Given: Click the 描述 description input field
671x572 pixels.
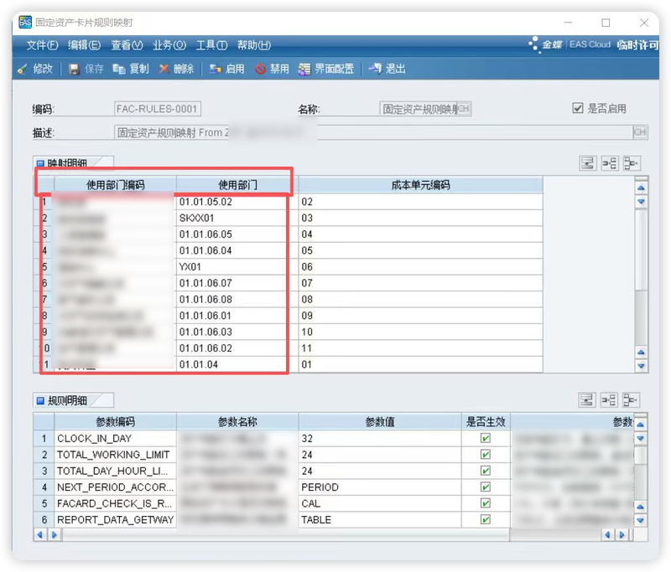Looking at the screenshot, I should tap(373, 132).
